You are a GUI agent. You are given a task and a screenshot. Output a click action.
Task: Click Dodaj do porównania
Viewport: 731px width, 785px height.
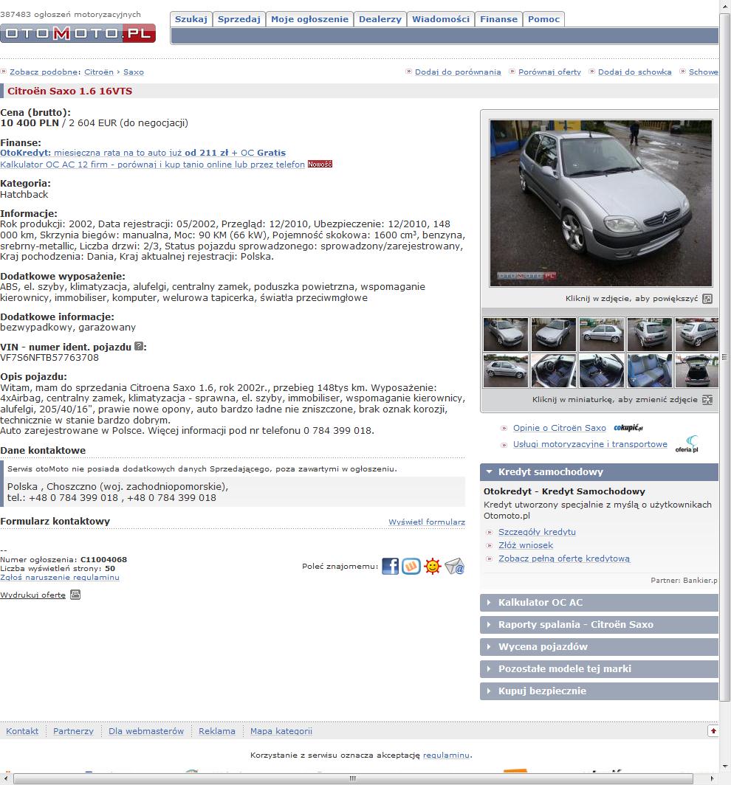pos(458,72)
